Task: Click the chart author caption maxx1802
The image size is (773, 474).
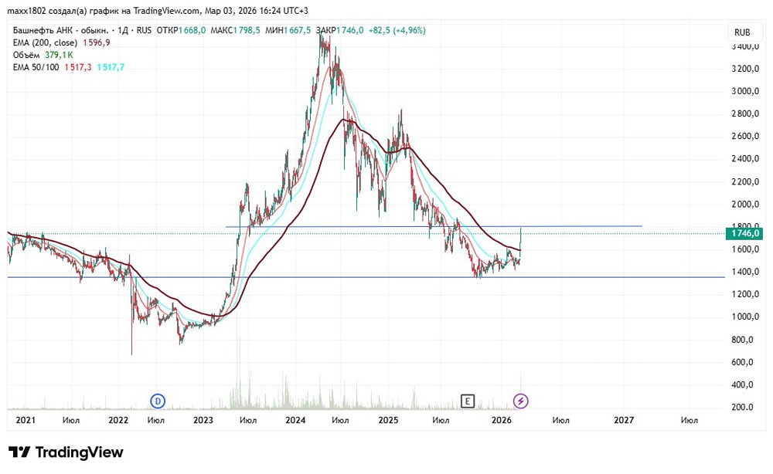Action: pos(26,11)
